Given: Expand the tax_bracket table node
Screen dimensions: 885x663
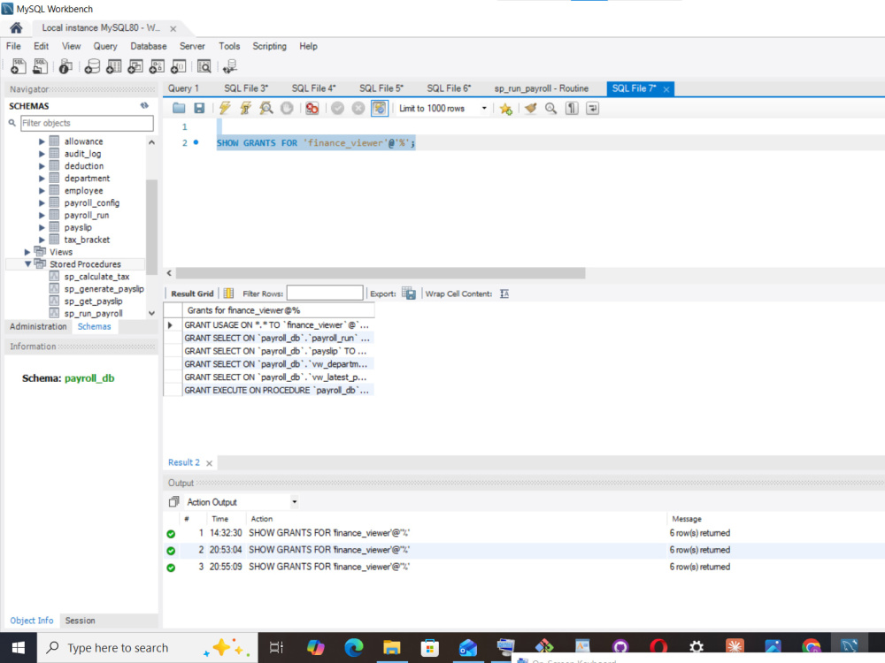Looking at the screenshot, I should coord(42,240).
